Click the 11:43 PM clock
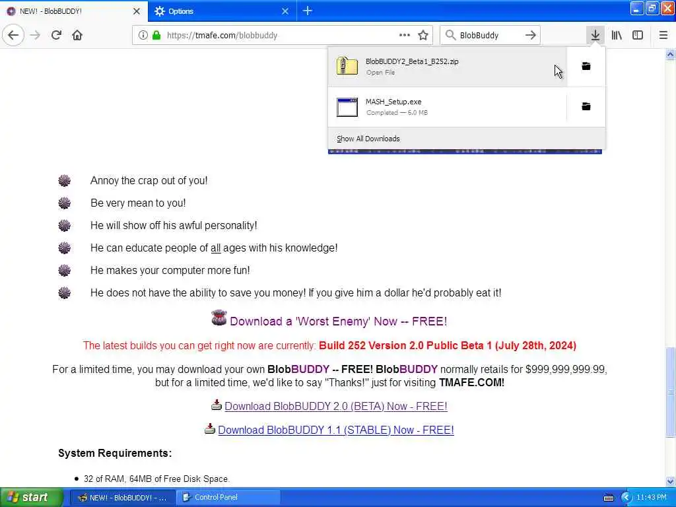Screen dimensions: 676x507 (x=652, y=498)
